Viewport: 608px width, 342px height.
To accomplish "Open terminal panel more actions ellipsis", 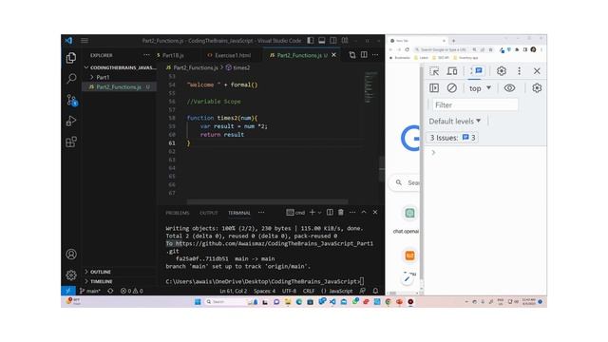I will [x=352, y=212].
